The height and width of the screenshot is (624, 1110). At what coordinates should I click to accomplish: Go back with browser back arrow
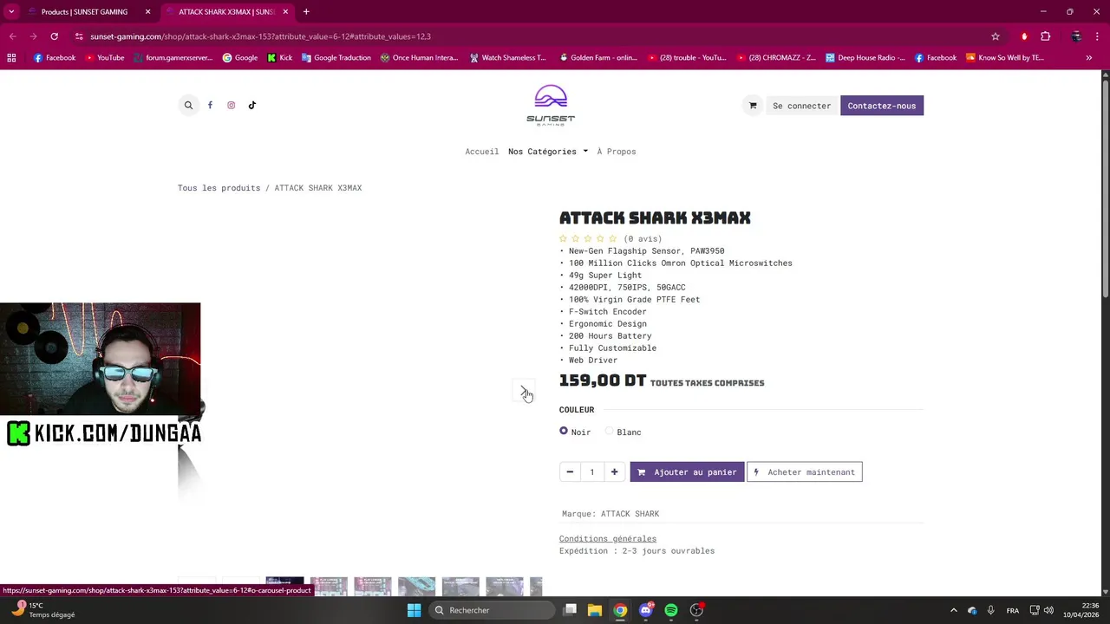pos(12,36)
